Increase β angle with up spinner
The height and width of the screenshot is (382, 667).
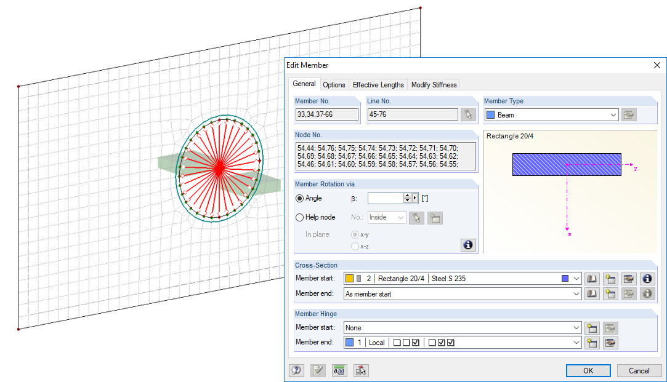[407, 196]
